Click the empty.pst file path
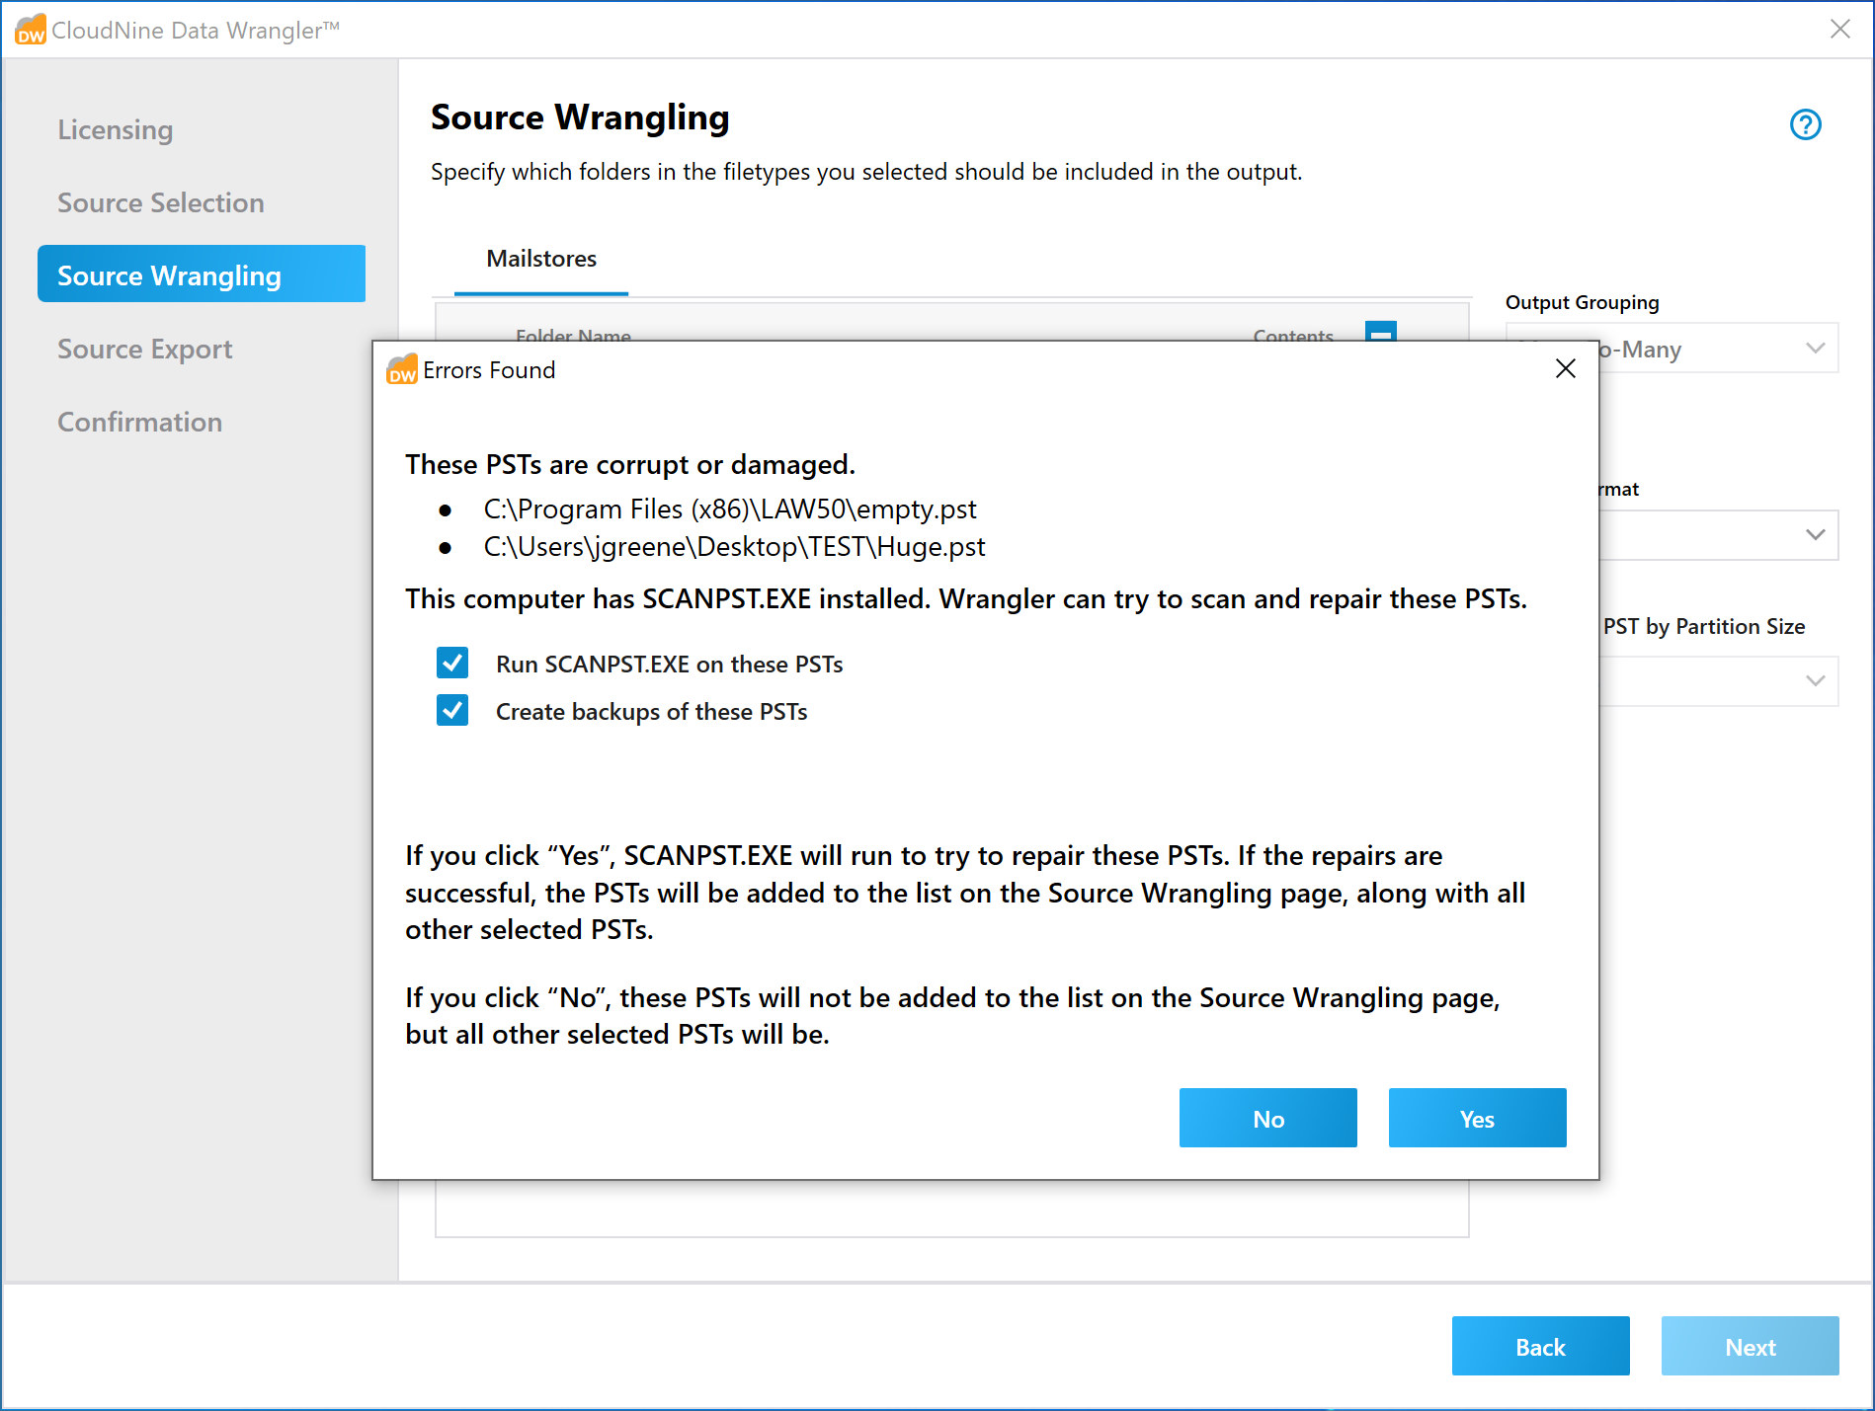This screenshot has width=1875, height=1411. (730, 510)
